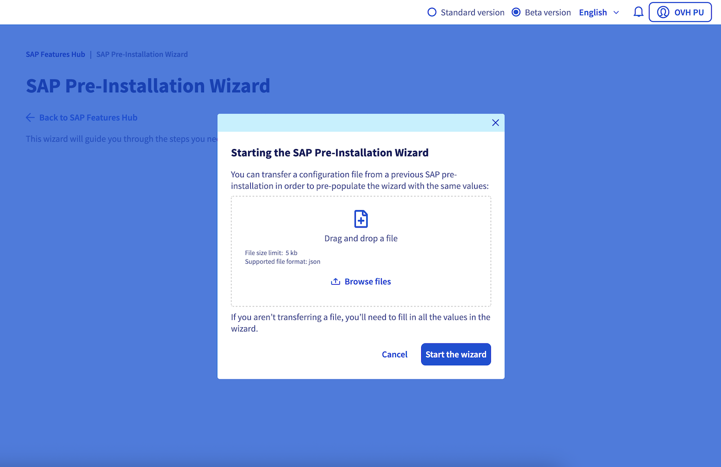Select the Standard version radio button
Image resolution: width=721 pixels, height=467 pixels.
click(x=431, y=12)
